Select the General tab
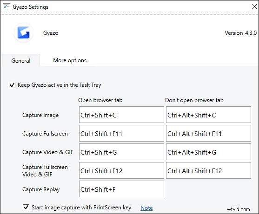259x214 pixels. (21, 60)
